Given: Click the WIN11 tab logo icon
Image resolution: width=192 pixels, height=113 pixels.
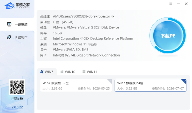Looking at the screenshot, I should pos(84,72).
